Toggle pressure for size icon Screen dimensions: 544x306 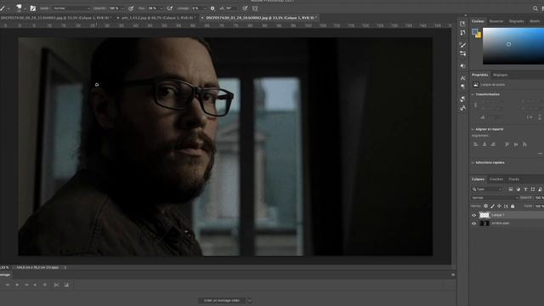(246, 8)
